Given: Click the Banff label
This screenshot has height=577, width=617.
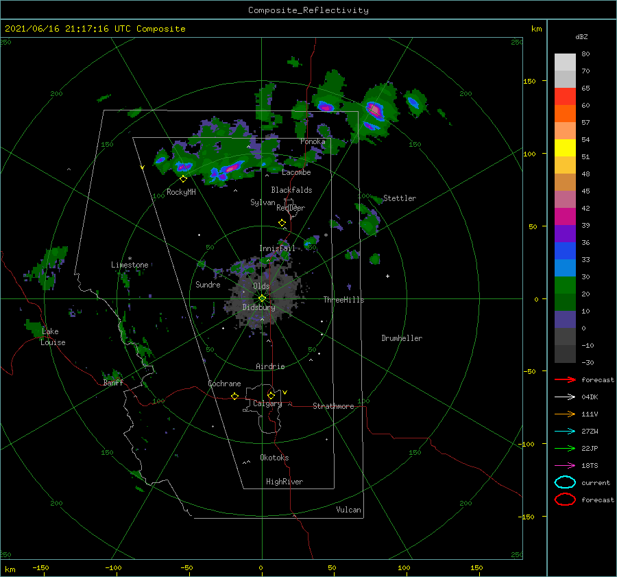Looking at the screenshot, I should point(113,382).
